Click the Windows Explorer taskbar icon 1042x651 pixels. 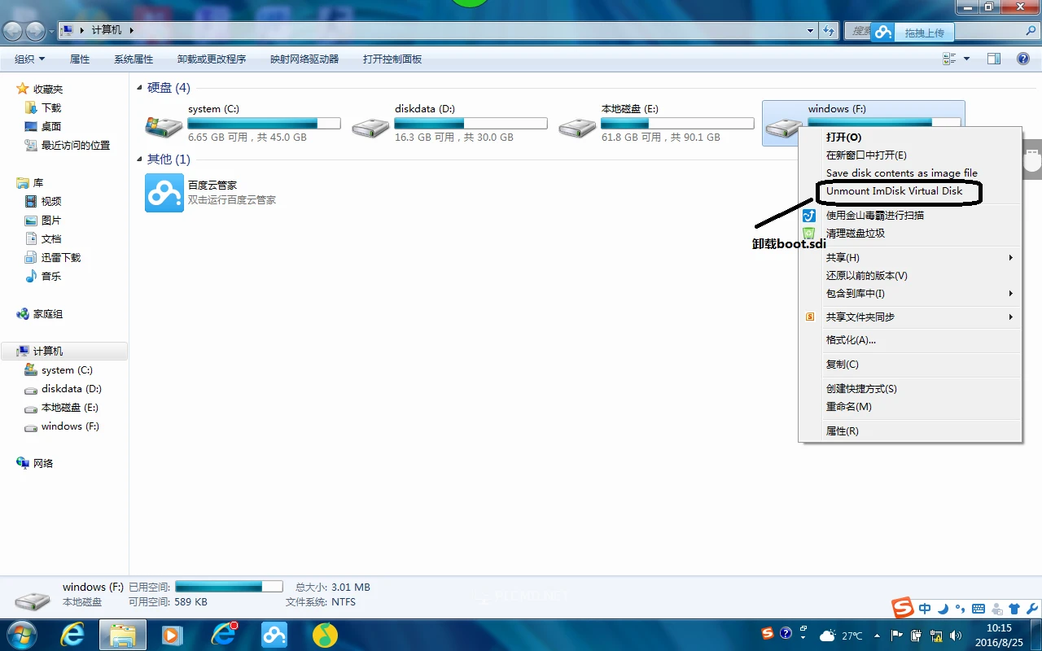pos(123,635)
